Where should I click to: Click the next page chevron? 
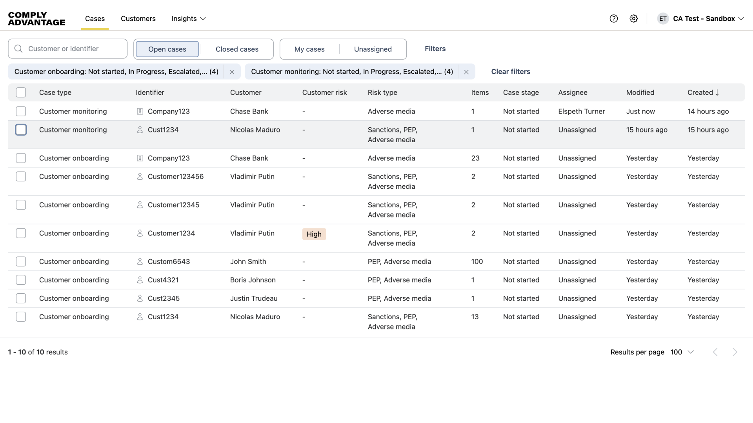(x=735, y=352)
